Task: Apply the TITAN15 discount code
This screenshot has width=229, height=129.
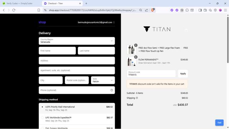Action: click(x=183, y=74)
